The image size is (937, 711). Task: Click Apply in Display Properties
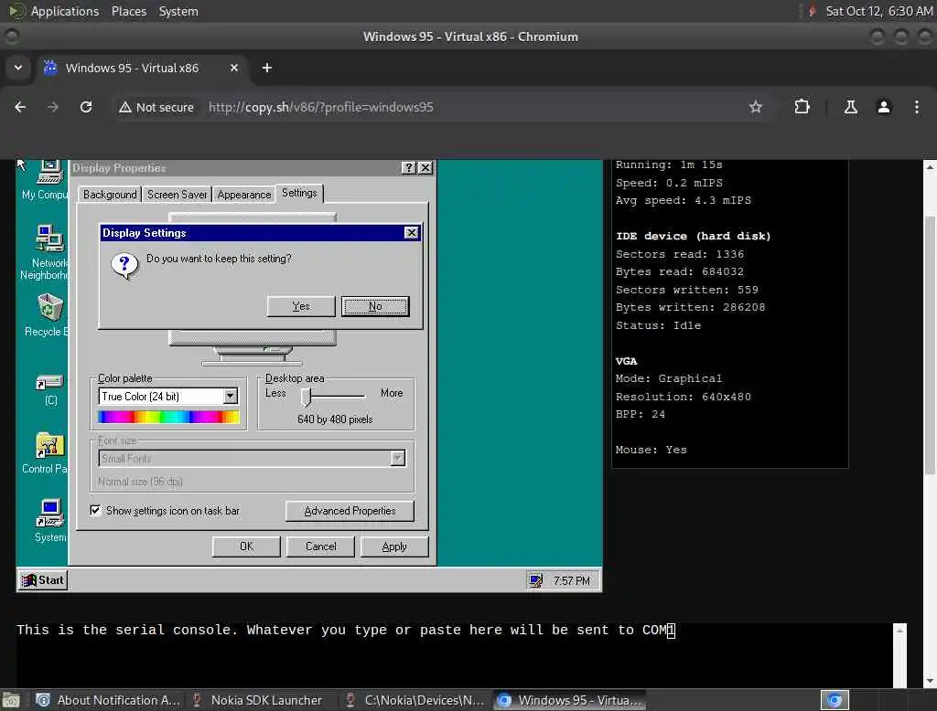[x=394, y=547]
